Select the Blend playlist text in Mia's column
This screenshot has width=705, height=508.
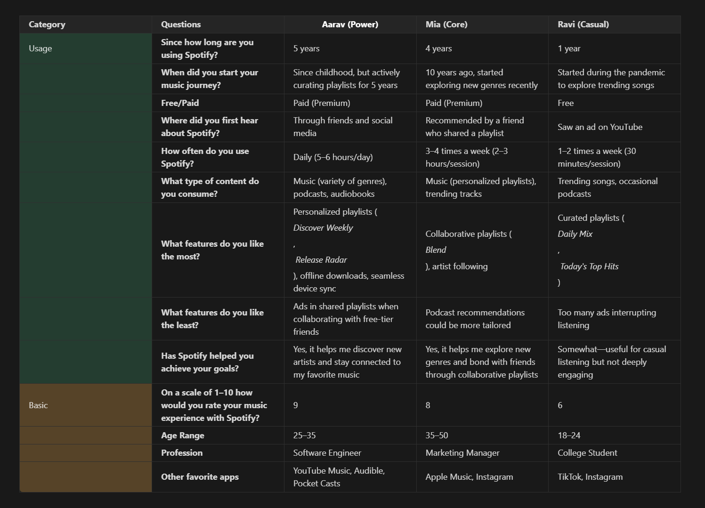pos(436,250)
